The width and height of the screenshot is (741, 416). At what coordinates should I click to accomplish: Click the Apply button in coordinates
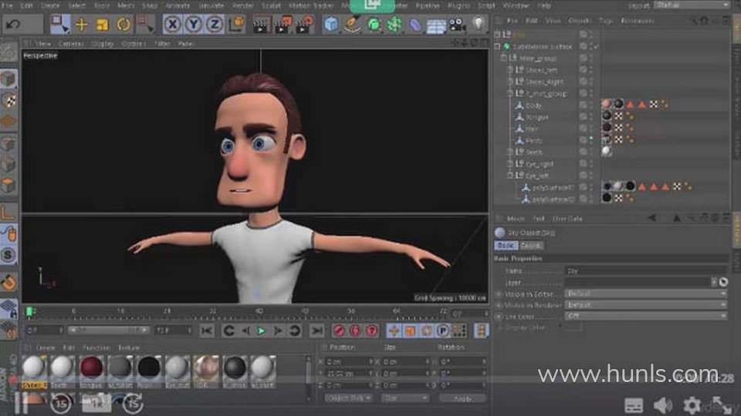tap(462, 398)
